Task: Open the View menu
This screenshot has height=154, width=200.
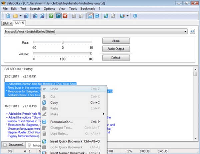Action: [x=62, y=9]
